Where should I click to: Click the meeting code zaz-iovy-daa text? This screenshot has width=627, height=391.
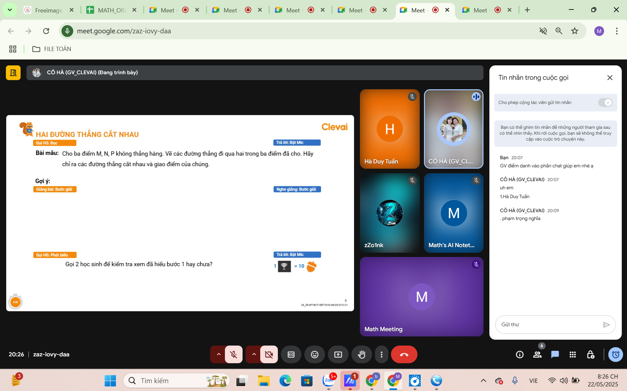(51, 354)
